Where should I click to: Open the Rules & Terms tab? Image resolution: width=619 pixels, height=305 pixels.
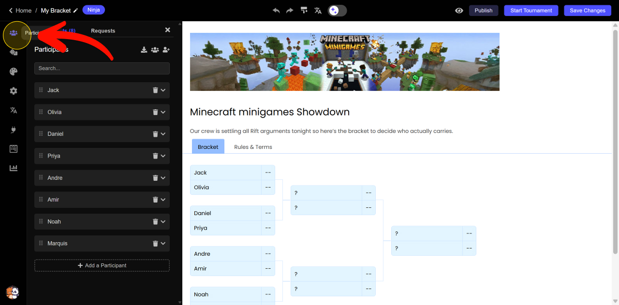pos(253,147)
